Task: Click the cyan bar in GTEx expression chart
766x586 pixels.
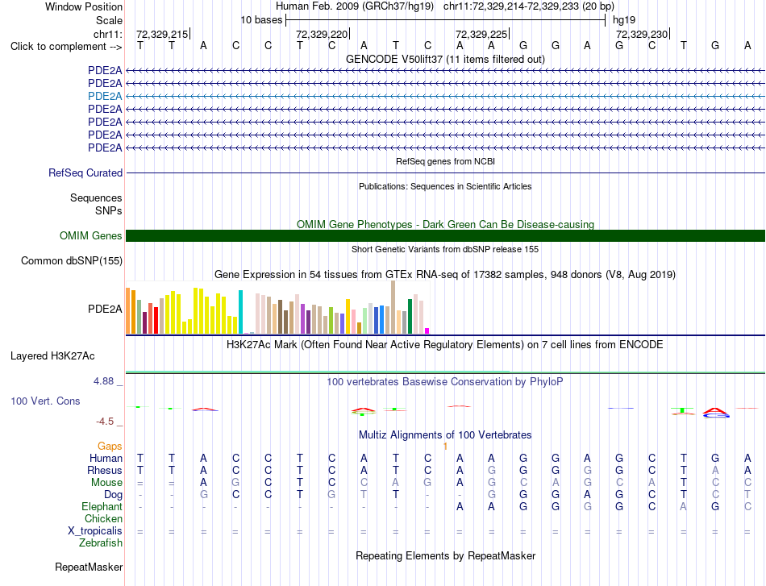Action: (x=240, y=312)
